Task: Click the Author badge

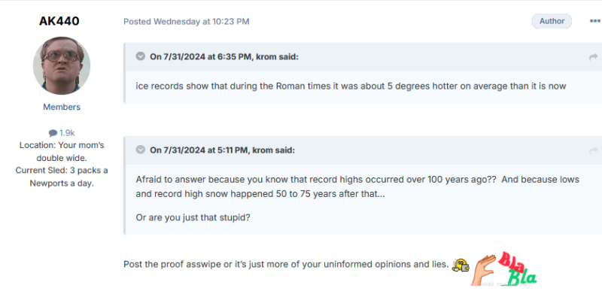Action: [x=552, y=21]
